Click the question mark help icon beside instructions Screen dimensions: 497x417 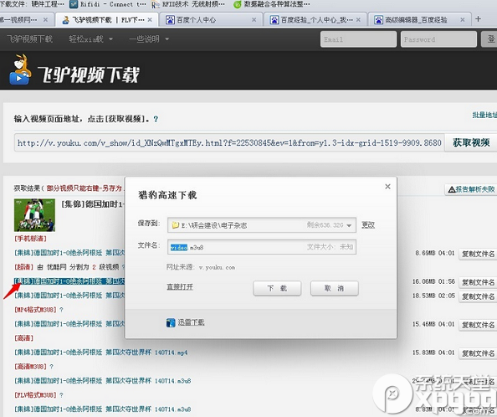point(156,119)
